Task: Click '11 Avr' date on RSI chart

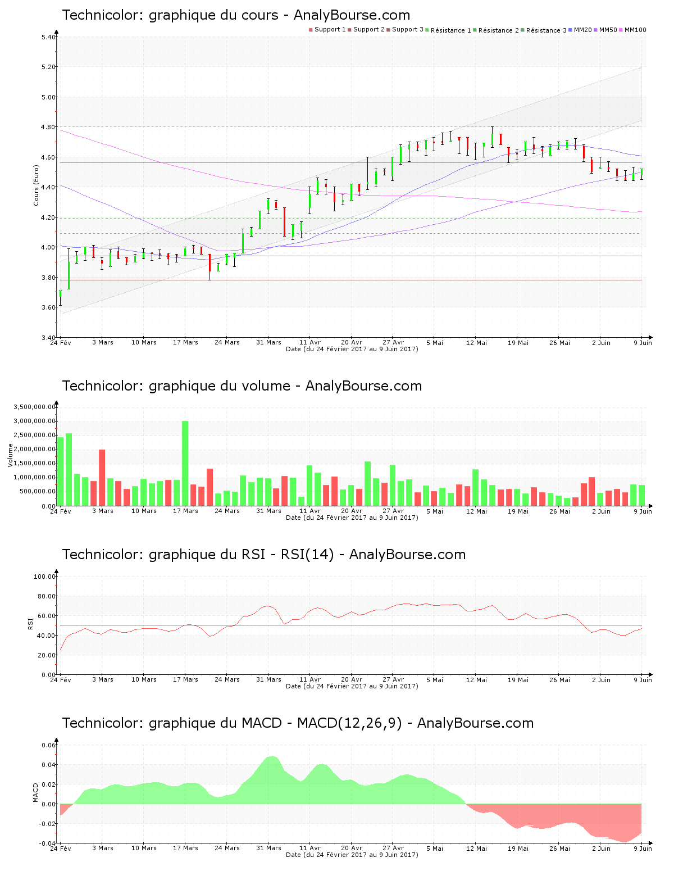Action: (310, 679)
